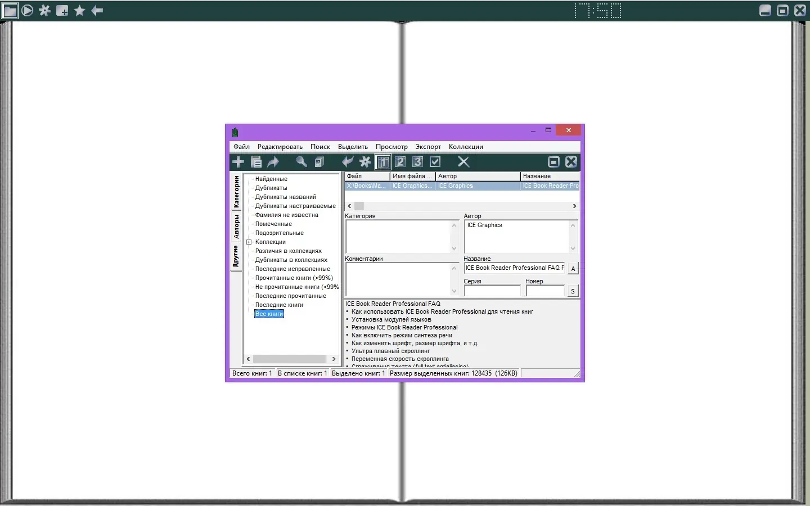The width and height of the screenshot is (810, 506).
Task: Switch to the Категории side tab
Action: click(x=236, y=192)
